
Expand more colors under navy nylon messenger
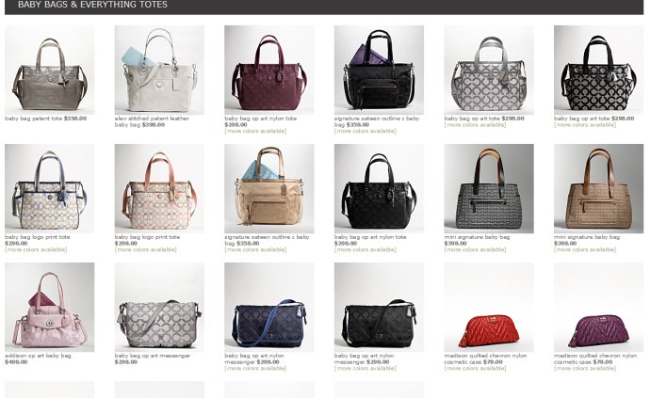tap(255, 368)
